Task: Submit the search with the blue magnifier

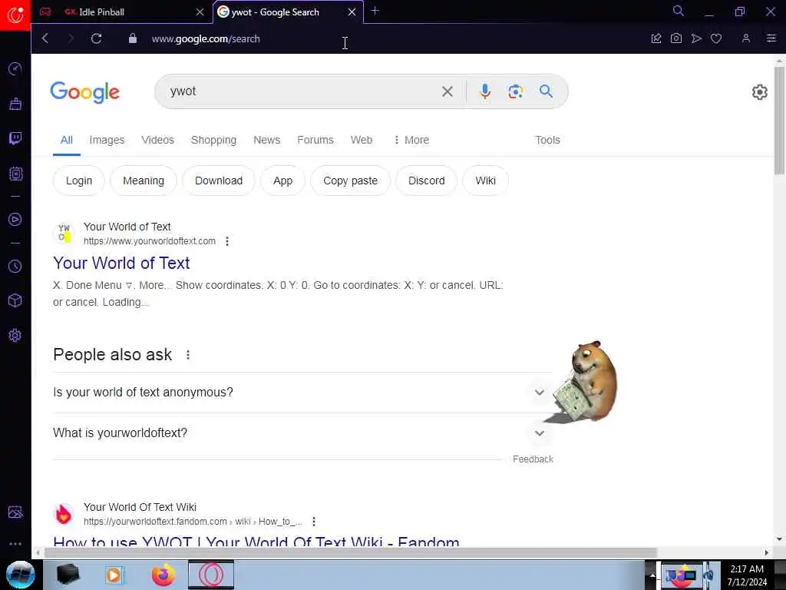Action: coord(546,91)
